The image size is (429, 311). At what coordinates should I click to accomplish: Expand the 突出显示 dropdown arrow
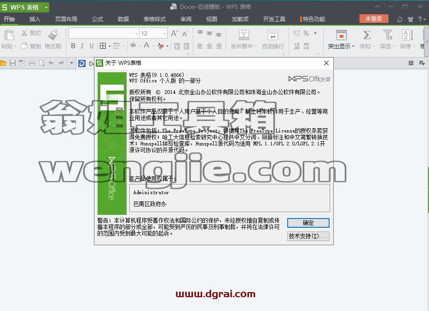click(353, 46)
